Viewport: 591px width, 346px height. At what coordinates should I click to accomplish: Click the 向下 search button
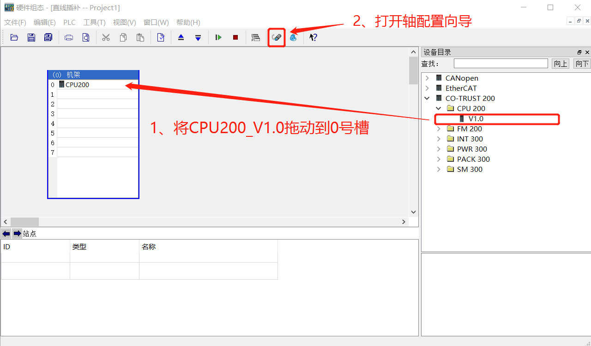pyautogui.click(x=582, y=64)
